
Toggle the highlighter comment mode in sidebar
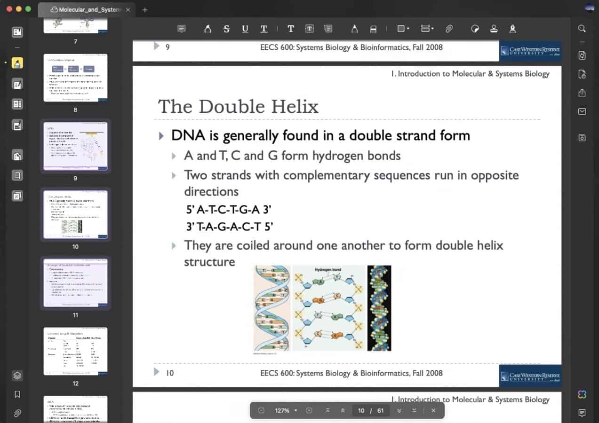[x=17, y=63]
